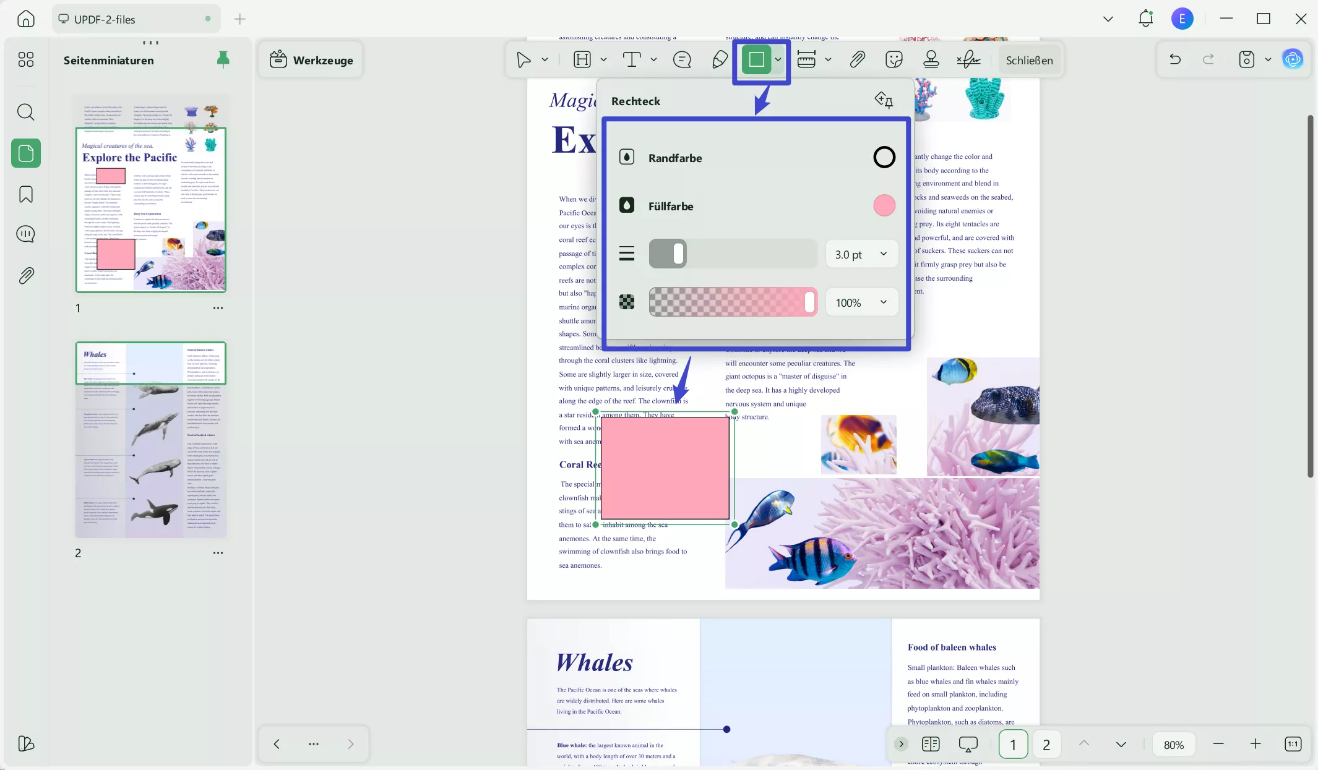Click the Schließen button
The image size is (1318, 770).
point(1029,60)
